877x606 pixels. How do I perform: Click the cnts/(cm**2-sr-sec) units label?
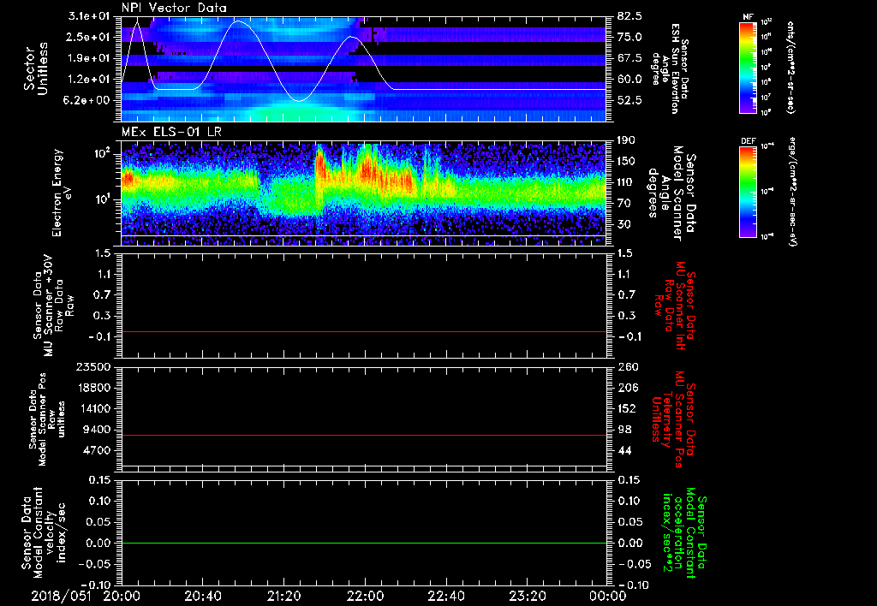point(790,67)
